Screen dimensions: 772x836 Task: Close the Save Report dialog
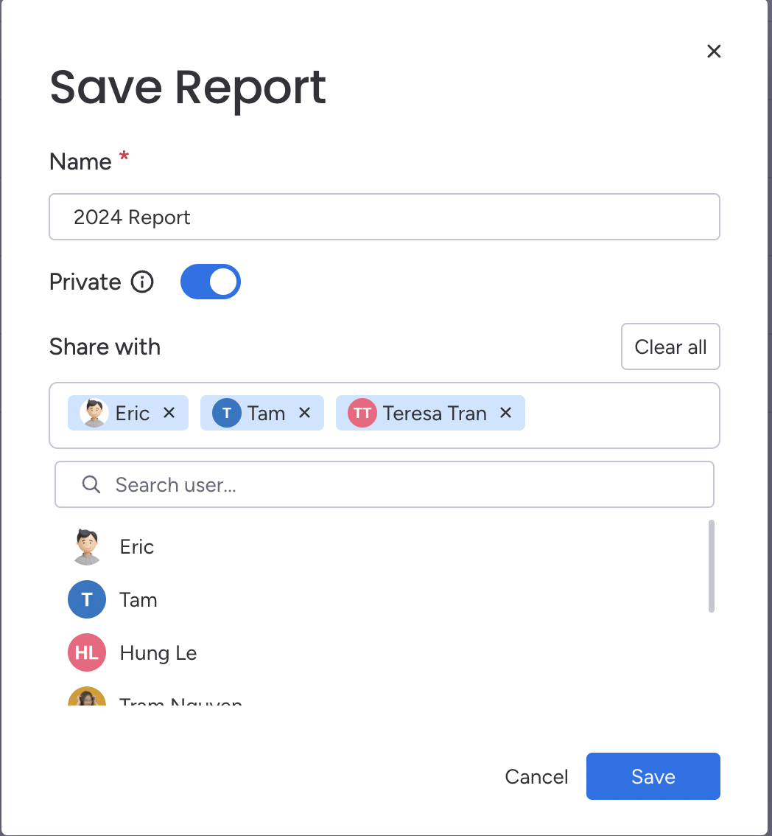click(x=714, y=51)
